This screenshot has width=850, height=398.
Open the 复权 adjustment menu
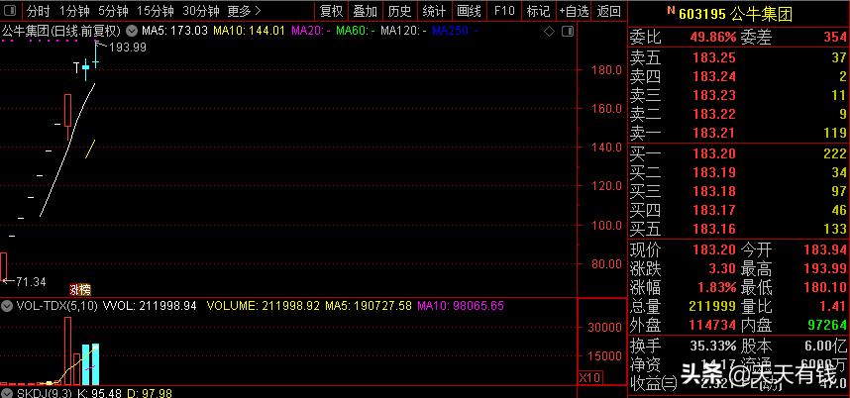331,11
